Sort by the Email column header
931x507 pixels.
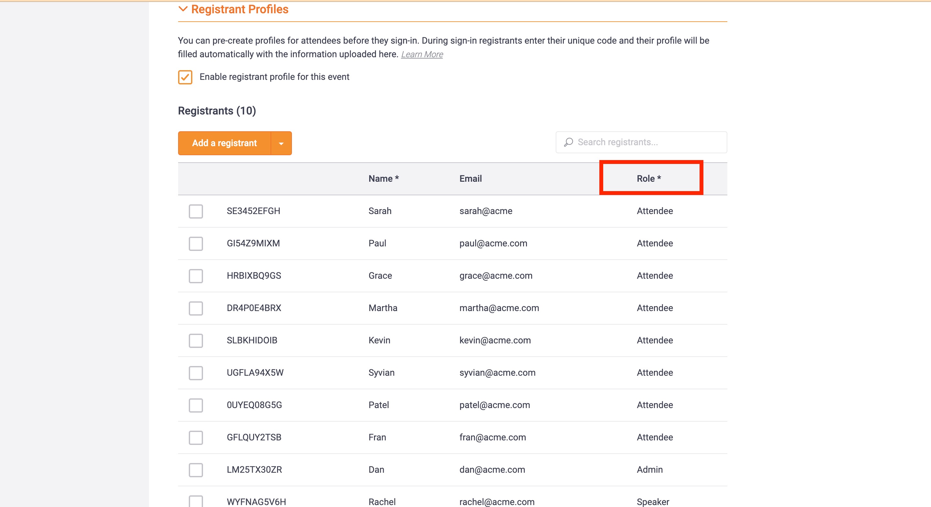coord(470,178)
